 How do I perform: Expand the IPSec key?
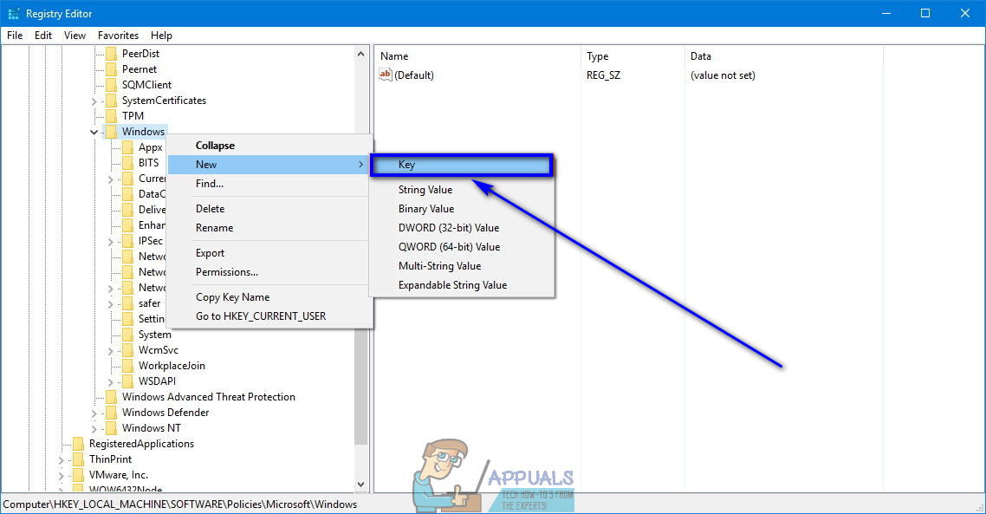point(111,242)
